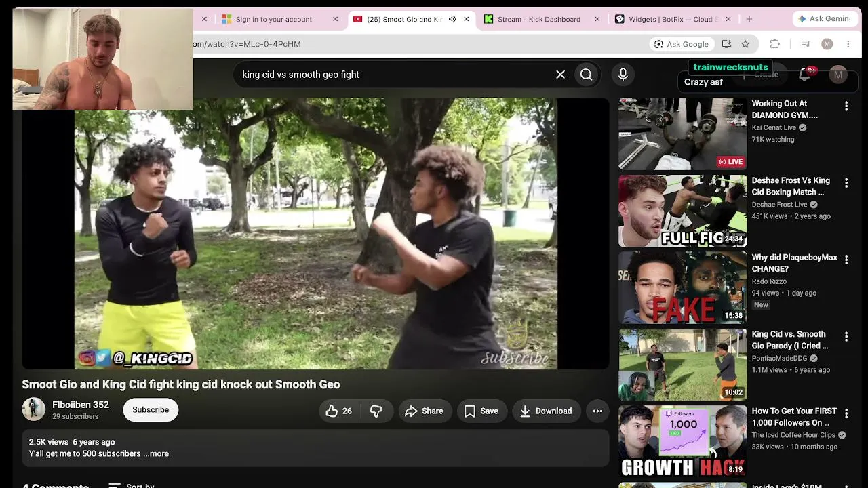Open options menu for Diamond Gym video
The image size is (868, 488).
pyautogui.click(x=846, y=106)
